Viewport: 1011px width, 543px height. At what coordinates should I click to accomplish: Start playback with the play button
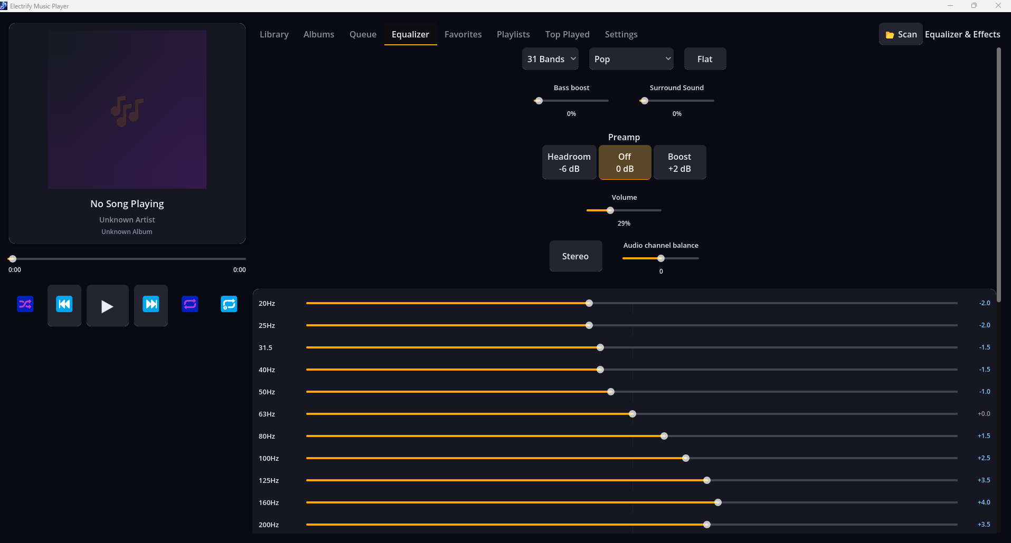click(108, 306)
